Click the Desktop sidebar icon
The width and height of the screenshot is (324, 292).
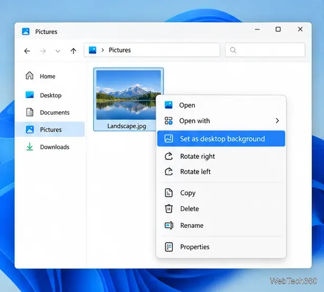(30, 95)
